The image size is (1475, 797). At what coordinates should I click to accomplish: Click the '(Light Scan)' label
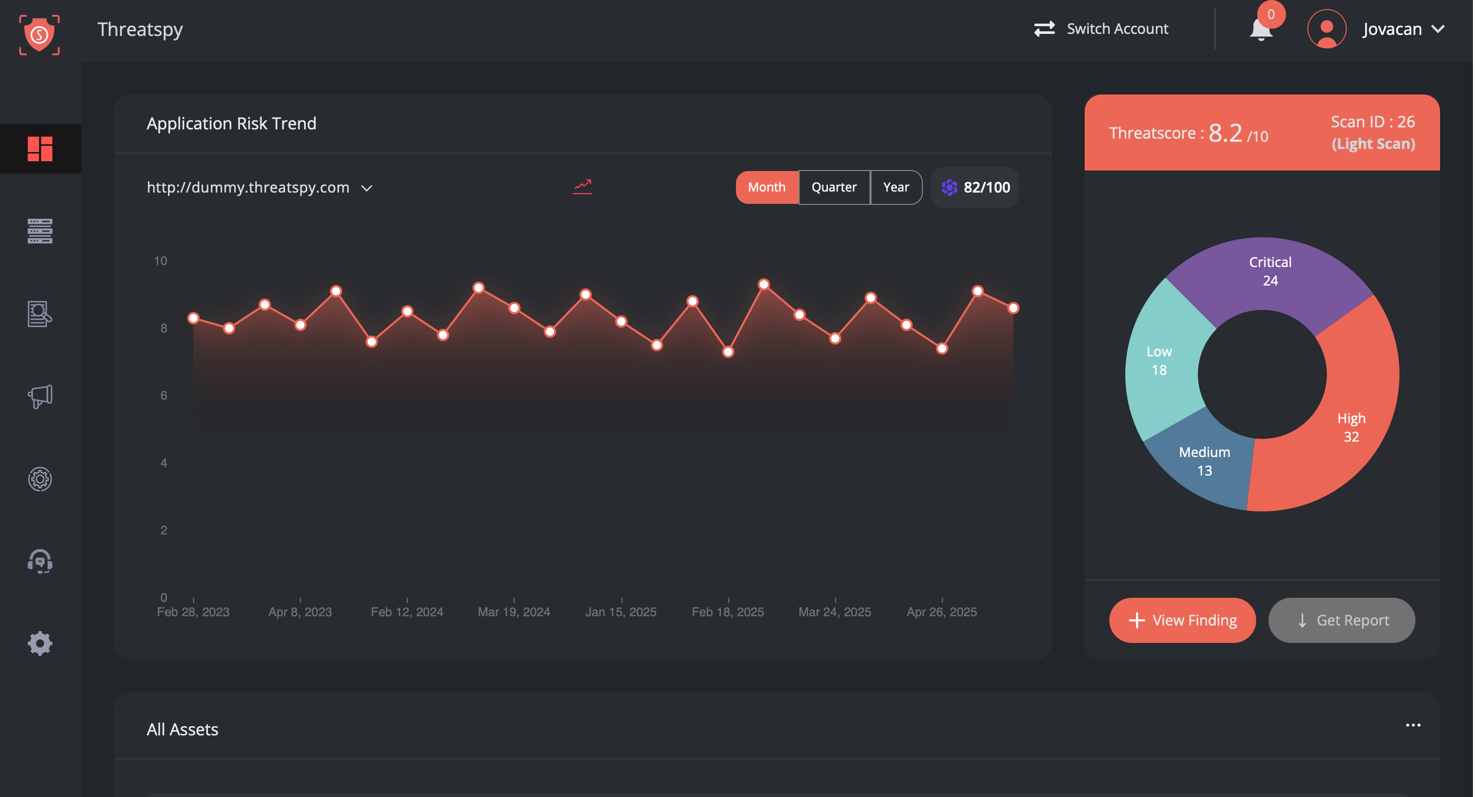1373,144
